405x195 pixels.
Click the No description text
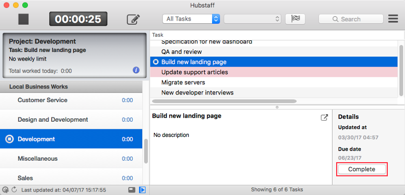171,135
